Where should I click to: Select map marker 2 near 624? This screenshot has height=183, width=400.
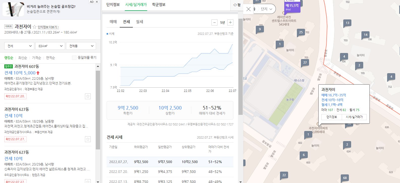click(x=347, y=145)
